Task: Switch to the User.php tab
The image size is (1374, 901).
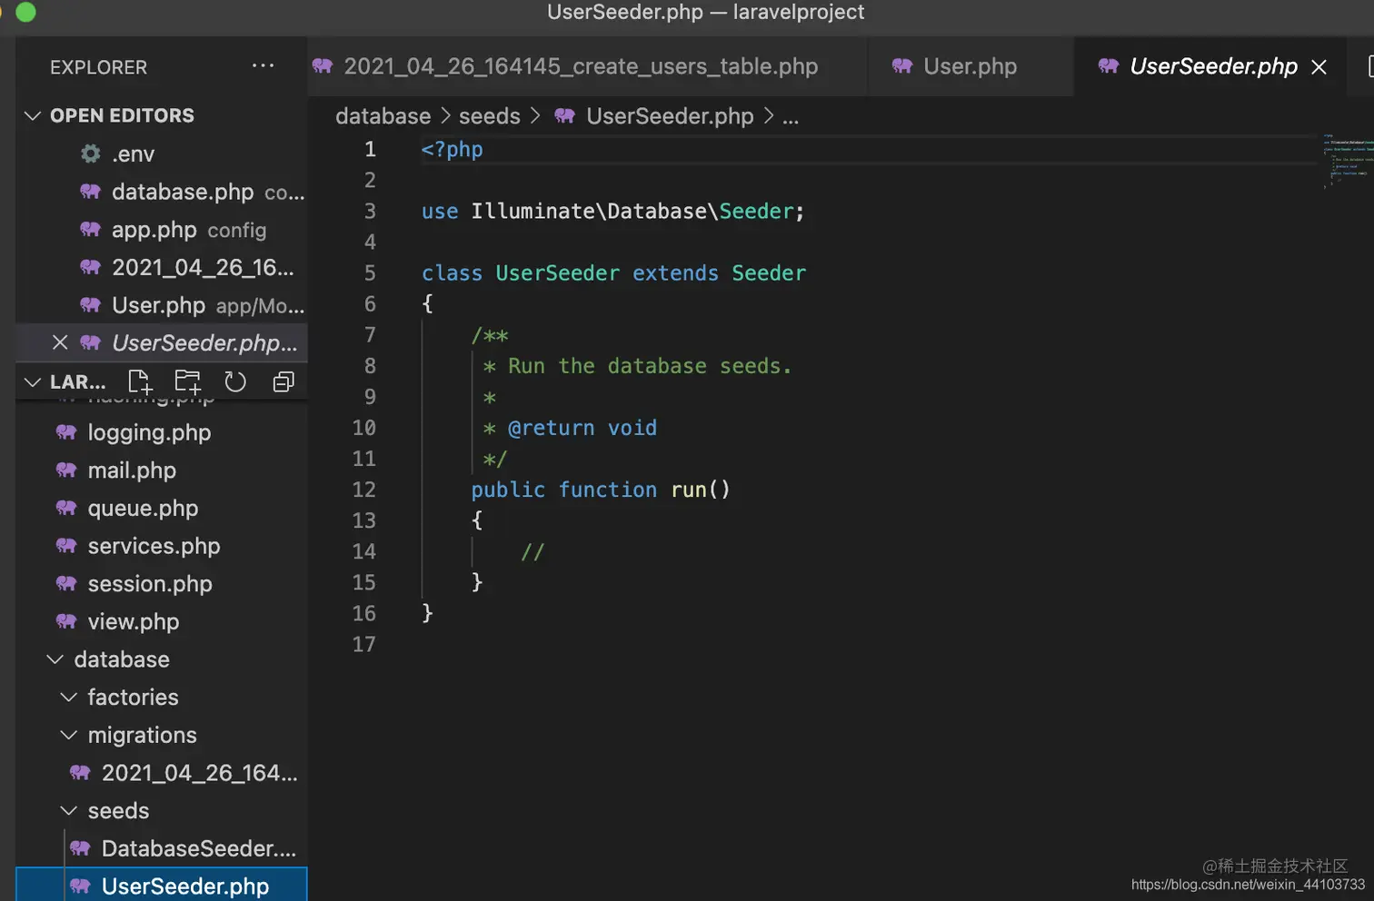Action: [971, 66]
